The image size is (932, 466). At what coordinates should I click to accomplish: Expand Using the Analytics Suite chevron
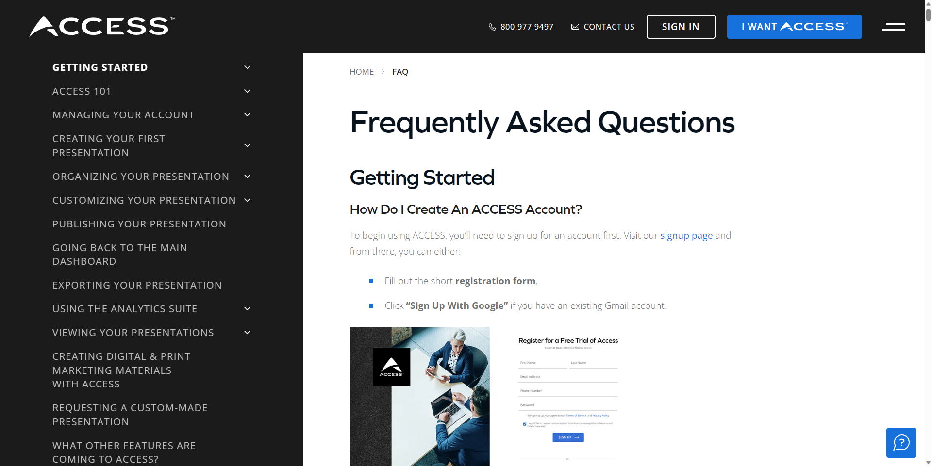(247, 309)
